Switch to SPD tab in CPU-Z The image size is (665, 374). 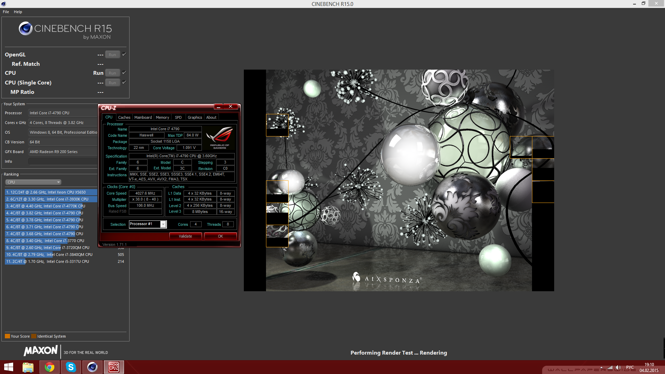pos(178,117)
